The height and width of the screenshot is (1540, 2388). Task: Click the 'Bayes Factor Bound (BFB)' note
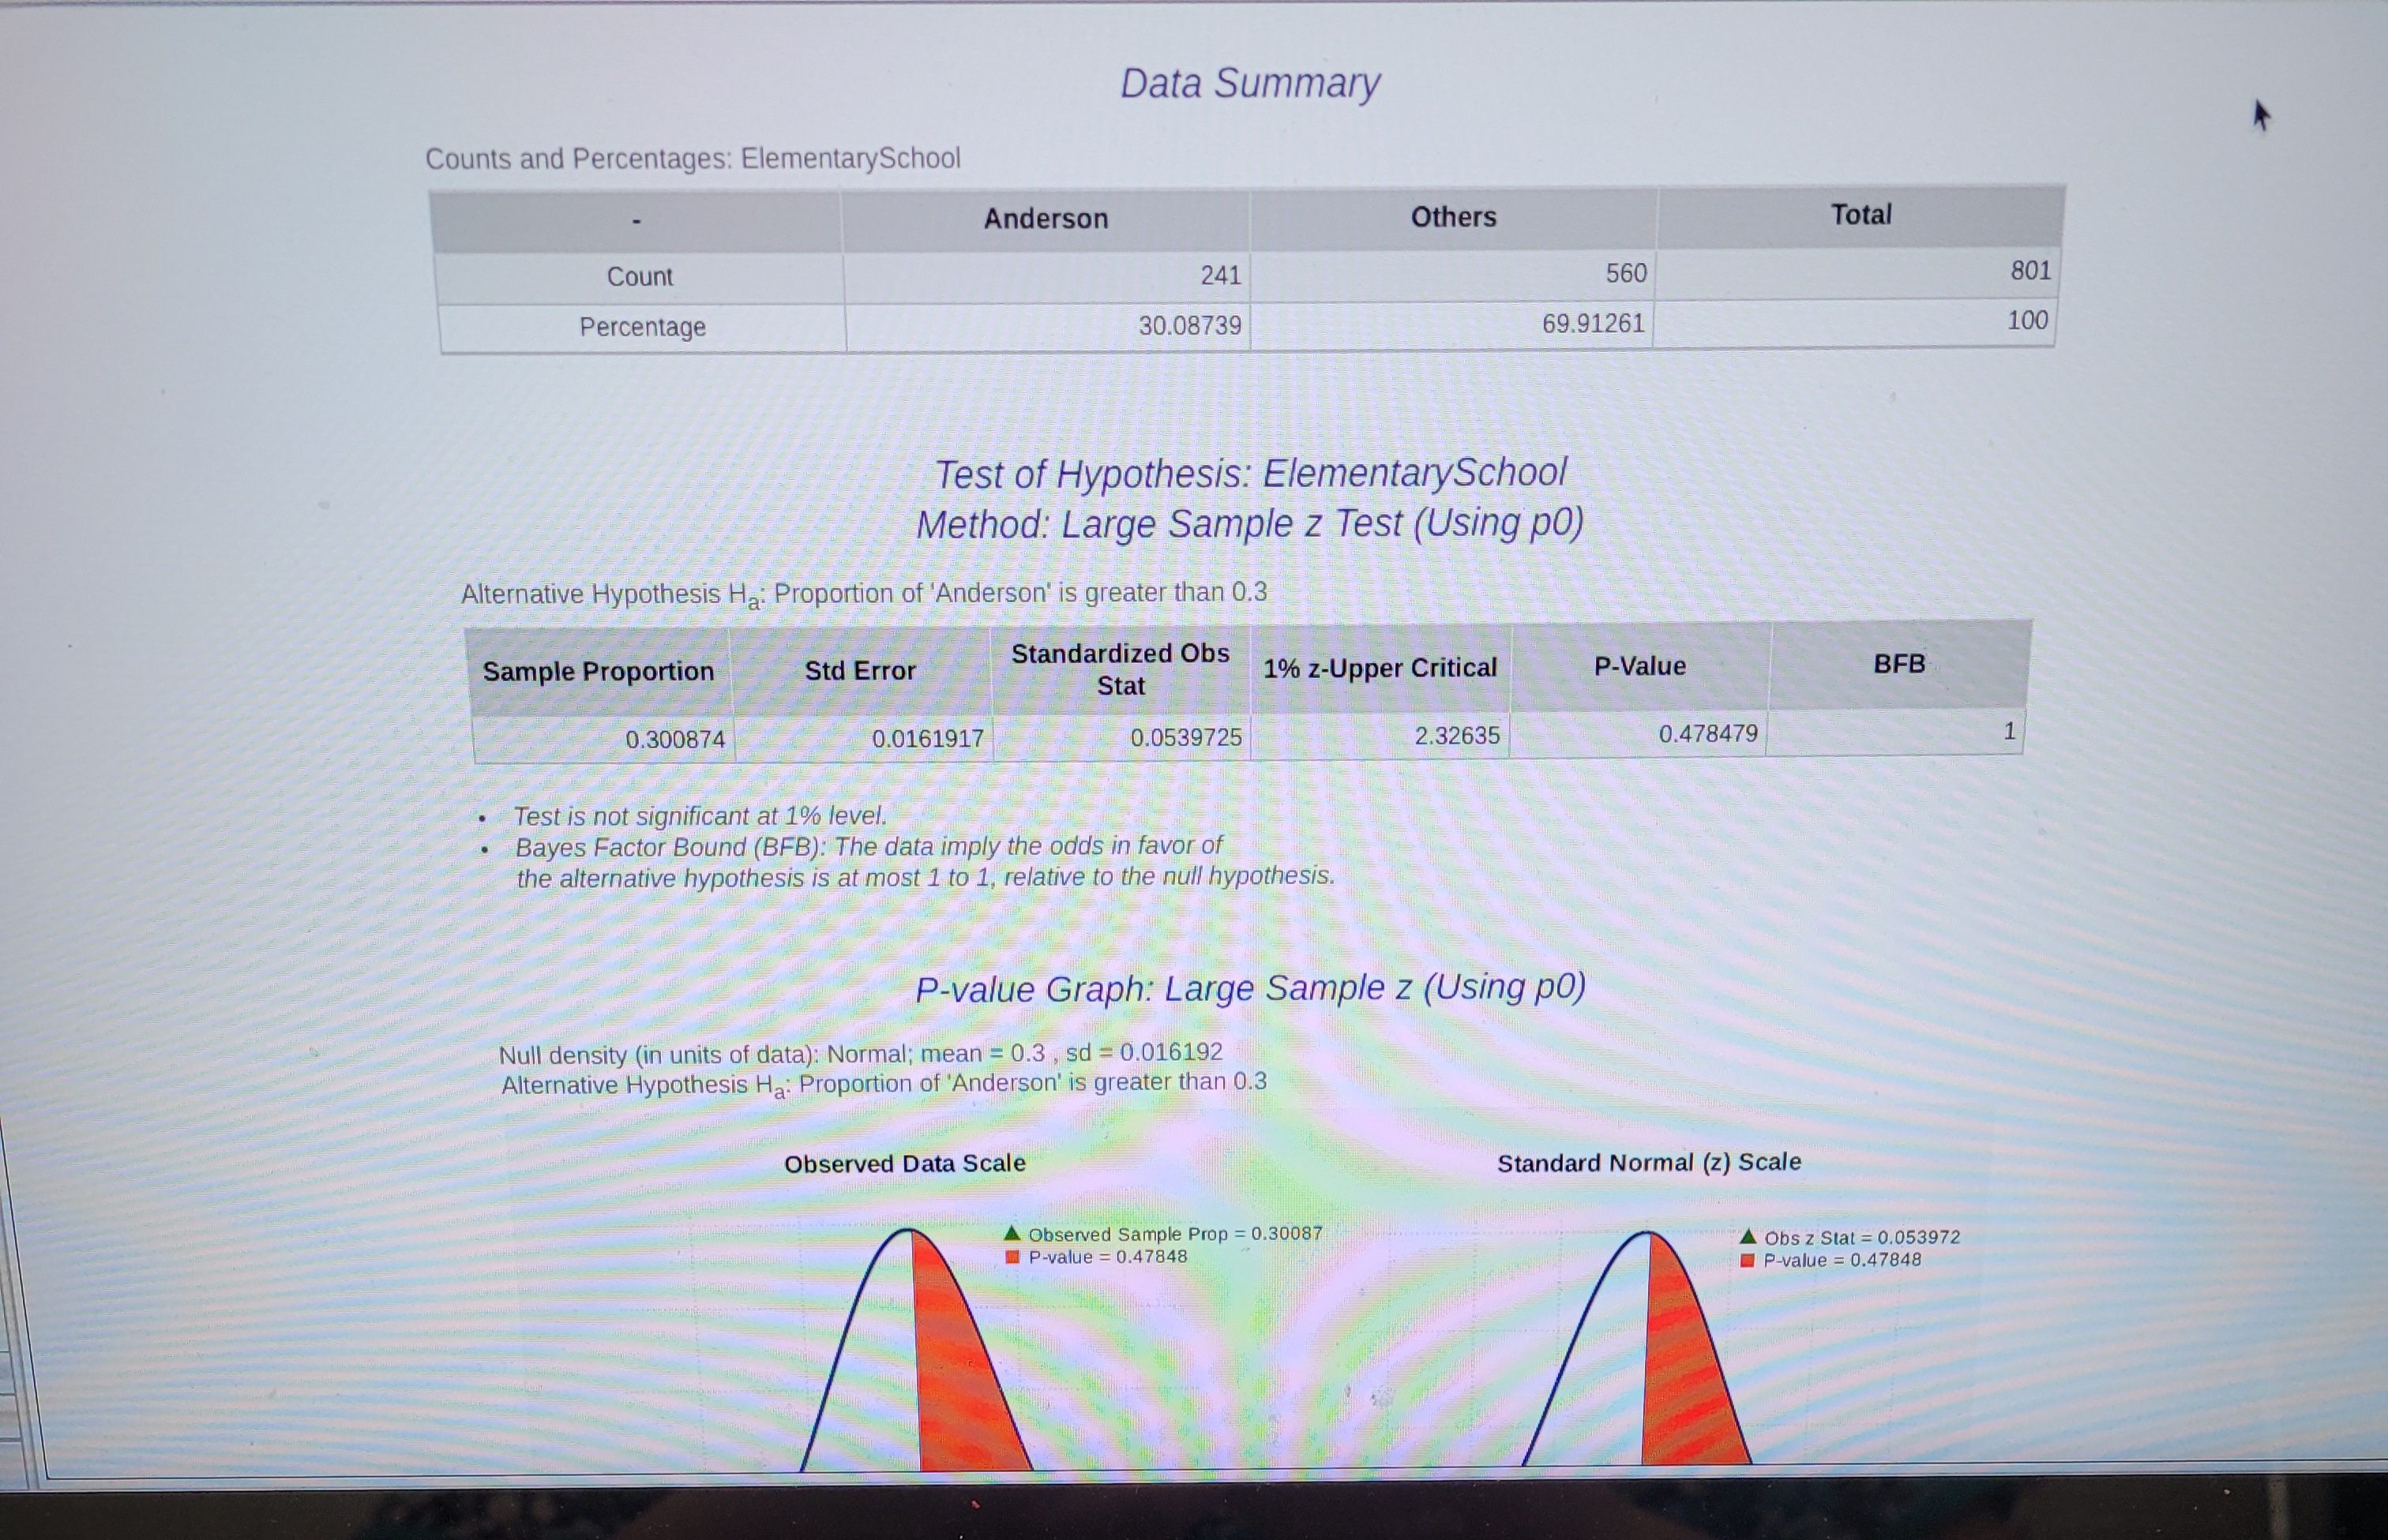(x=926, y=862)
